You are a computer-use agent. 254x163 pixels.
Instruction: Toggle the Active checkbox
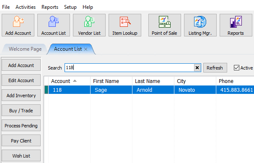point(236,67)
